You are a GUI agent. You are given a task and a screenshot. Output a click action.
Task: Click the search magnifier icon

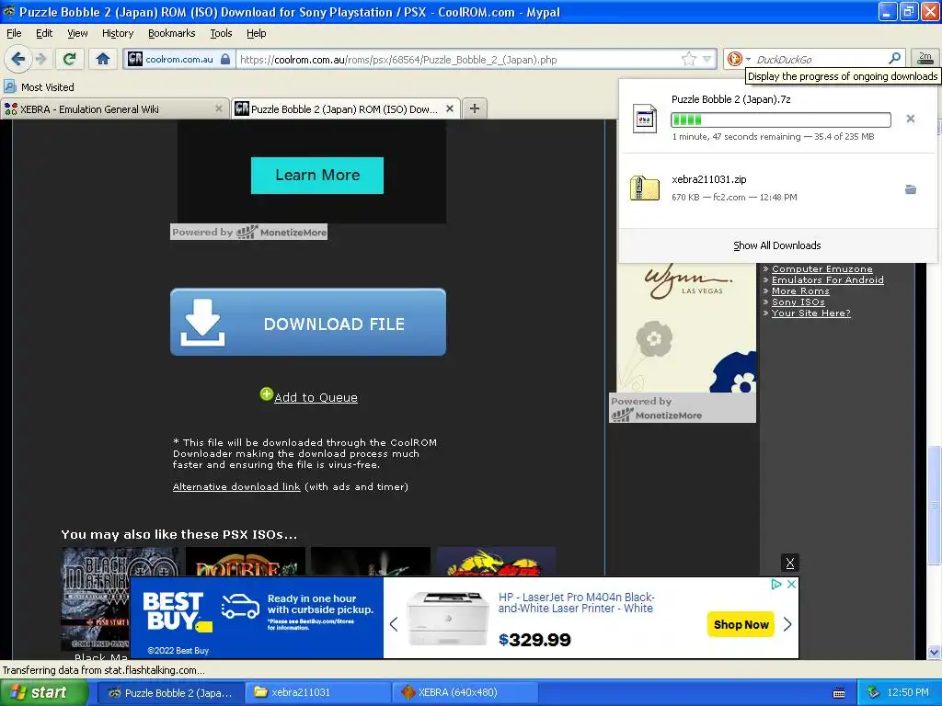coord(894,58)
